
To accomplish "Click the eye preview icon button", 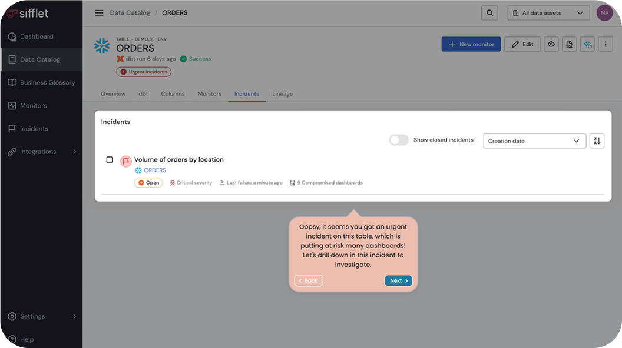I will pyautogui.click(x=551, y=44).
